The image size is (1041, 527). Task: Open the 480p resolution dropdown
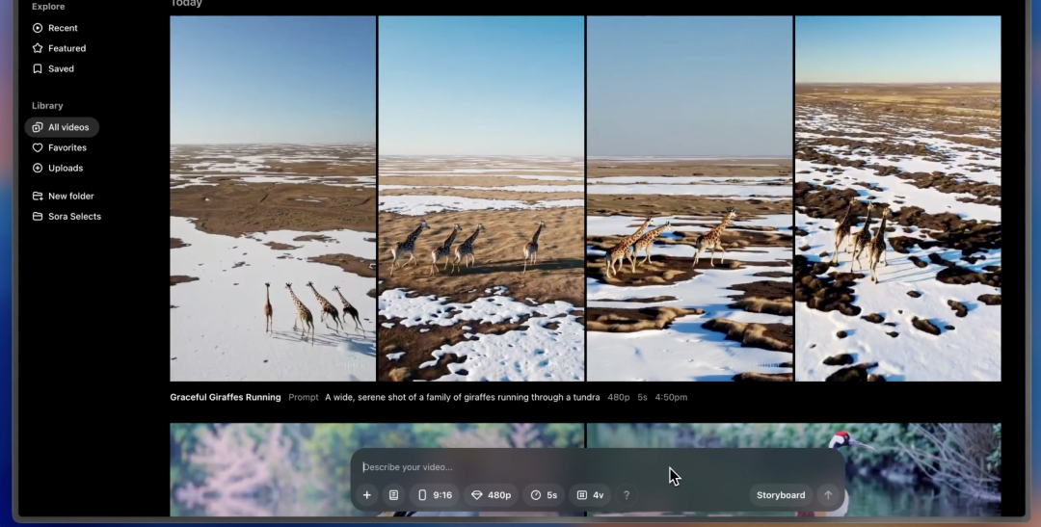[x=492, y=495]
